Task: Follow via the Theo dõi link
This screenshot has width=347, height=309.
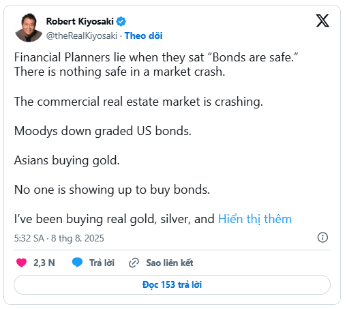Action: click(143, 35)
